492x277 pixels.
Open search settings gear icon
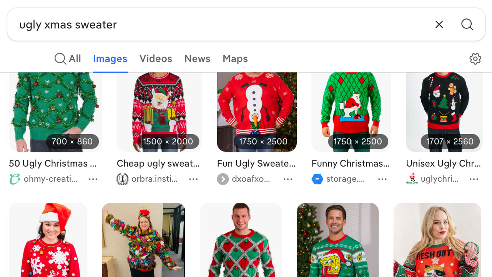tap(475, 59)
